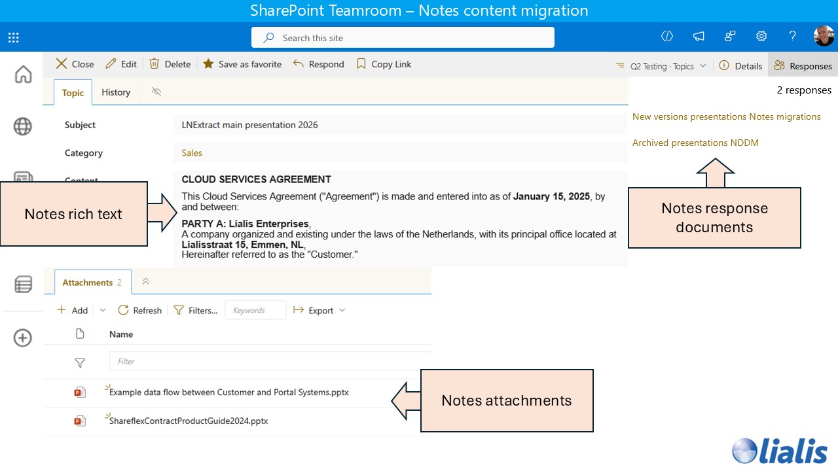Refresh the attachments list
This screenshot has height=471, width=838.
[139, 310]
